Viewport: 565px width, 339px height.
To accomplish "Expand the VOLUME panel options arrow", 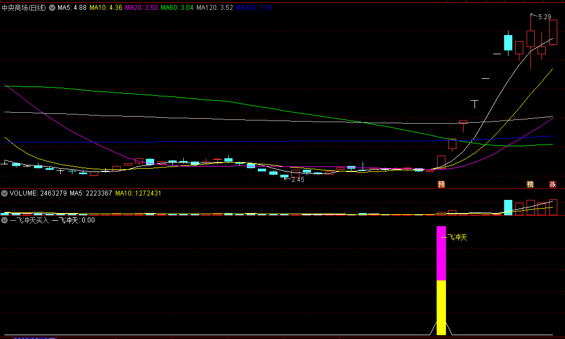I will click(x=4, y=193).
